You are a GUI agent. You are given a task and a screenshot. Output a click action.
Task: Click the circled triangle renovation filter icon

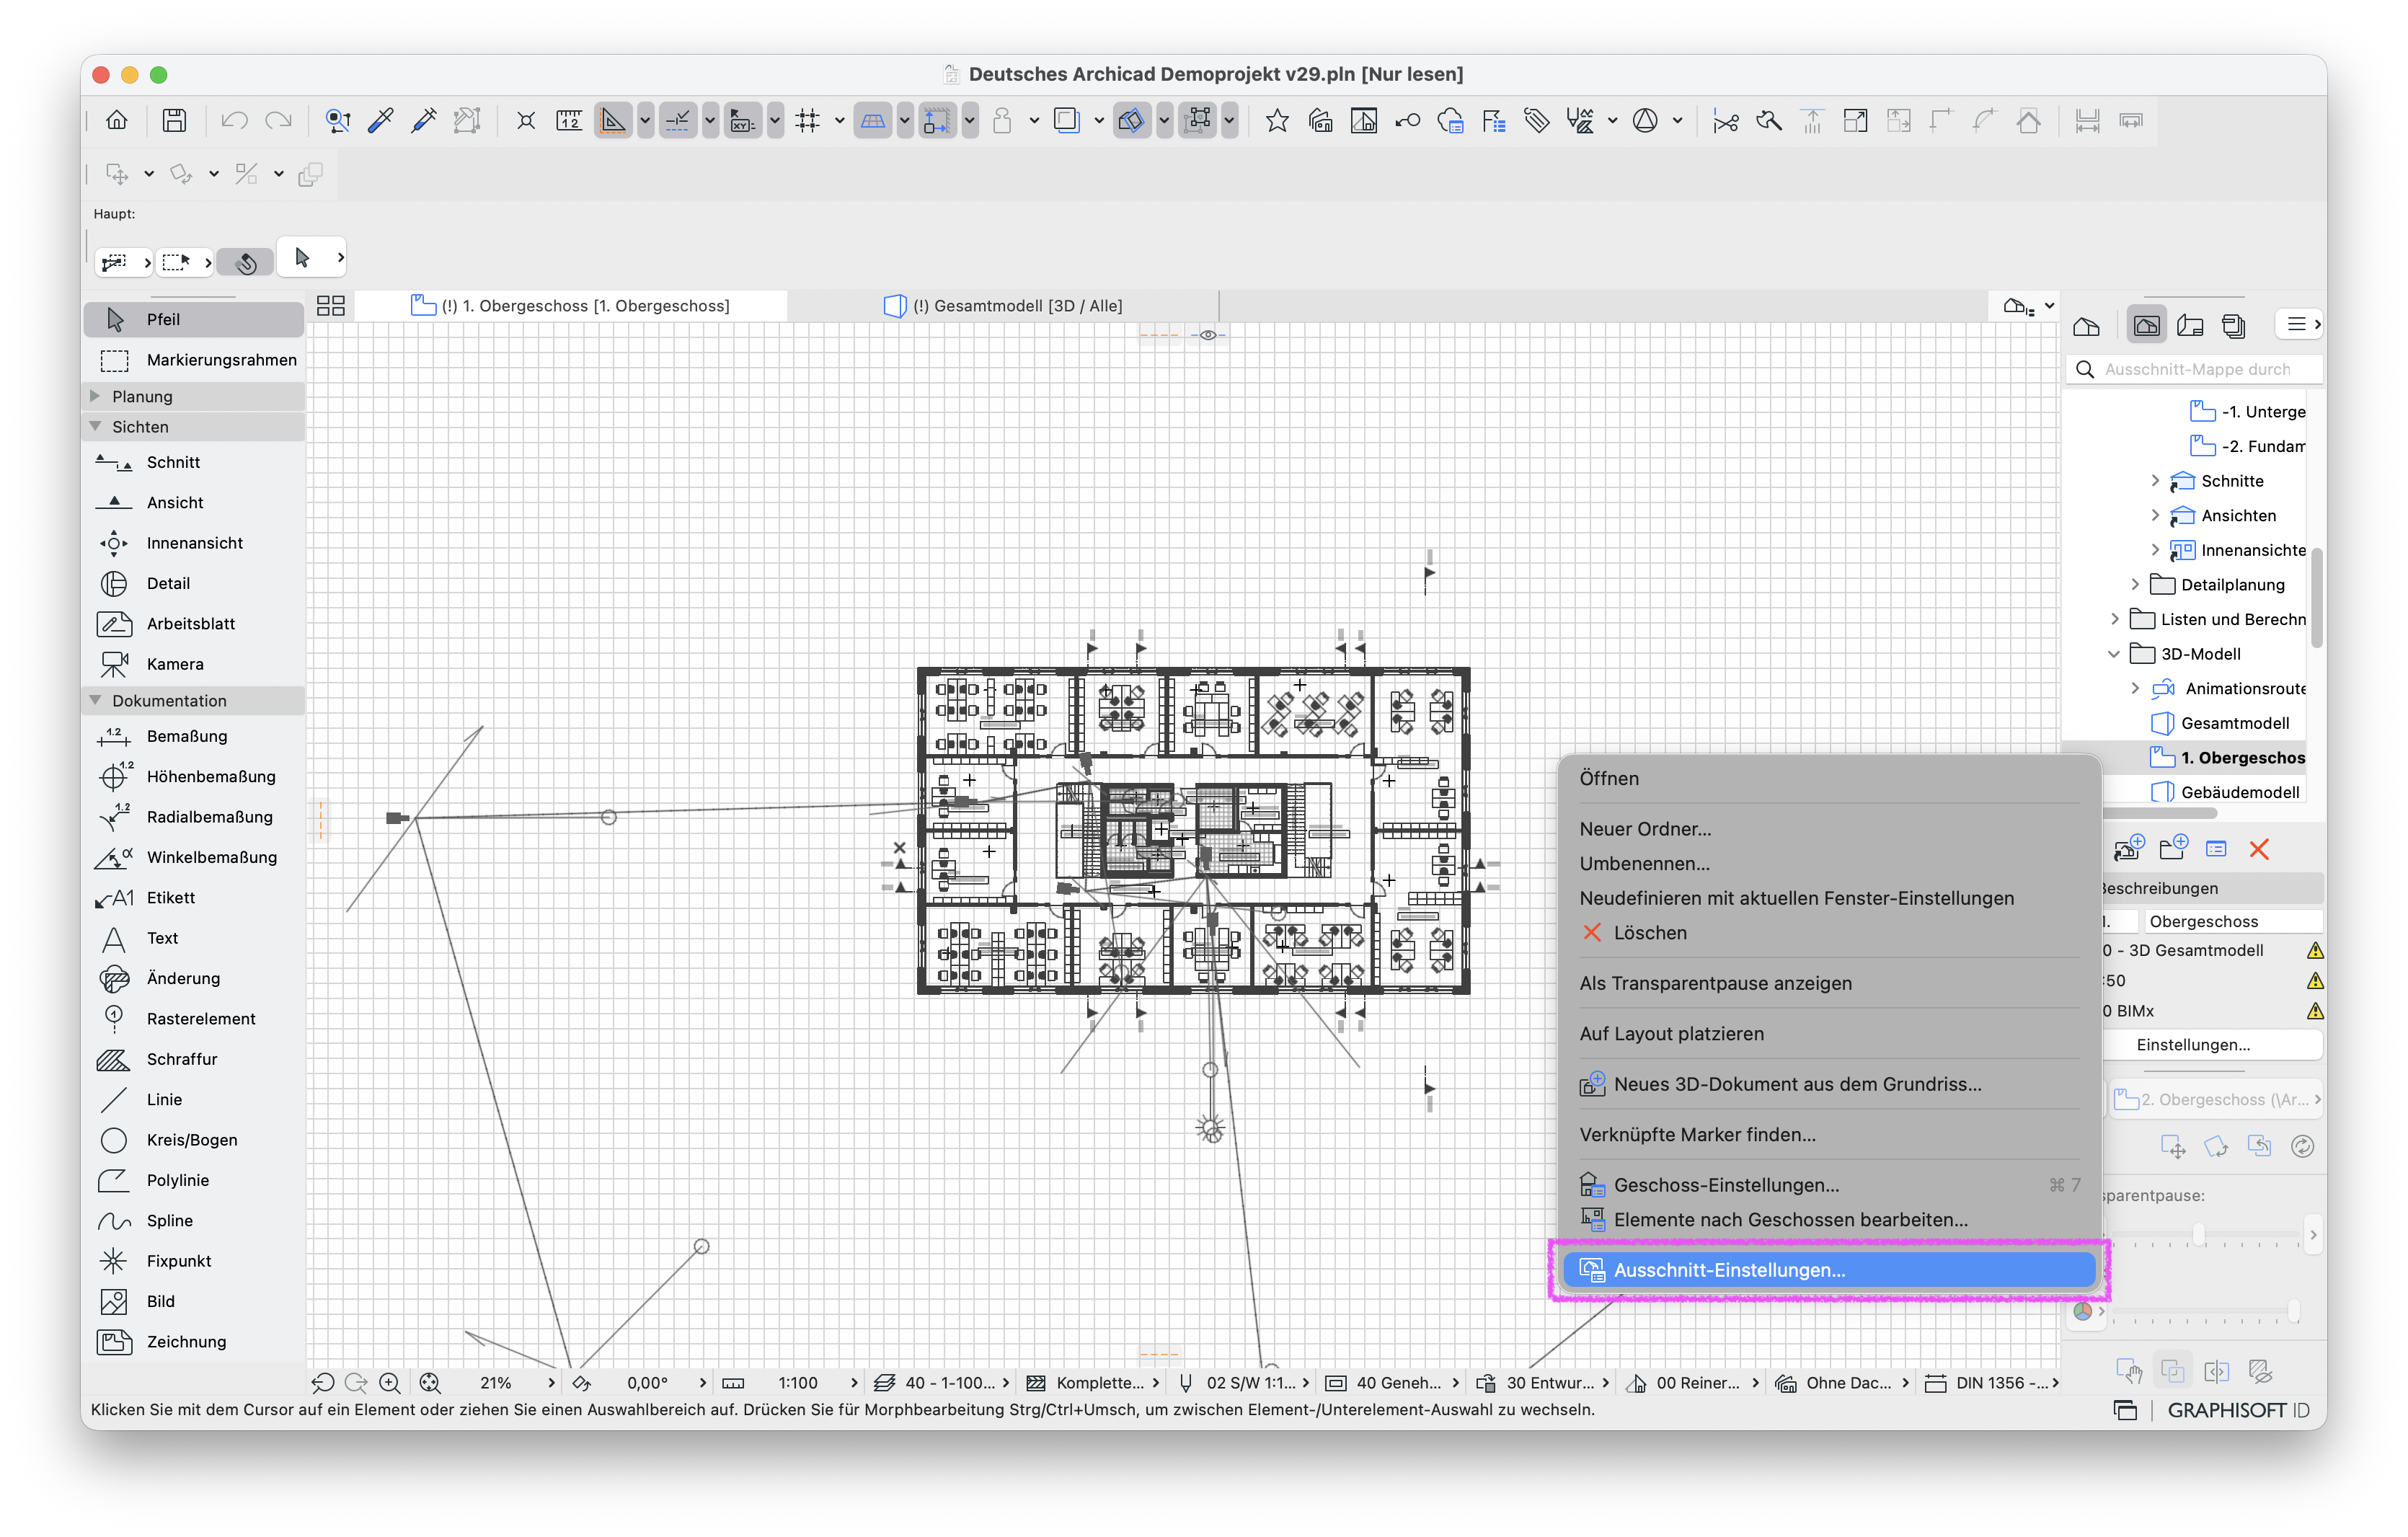tap(1645, 121)
